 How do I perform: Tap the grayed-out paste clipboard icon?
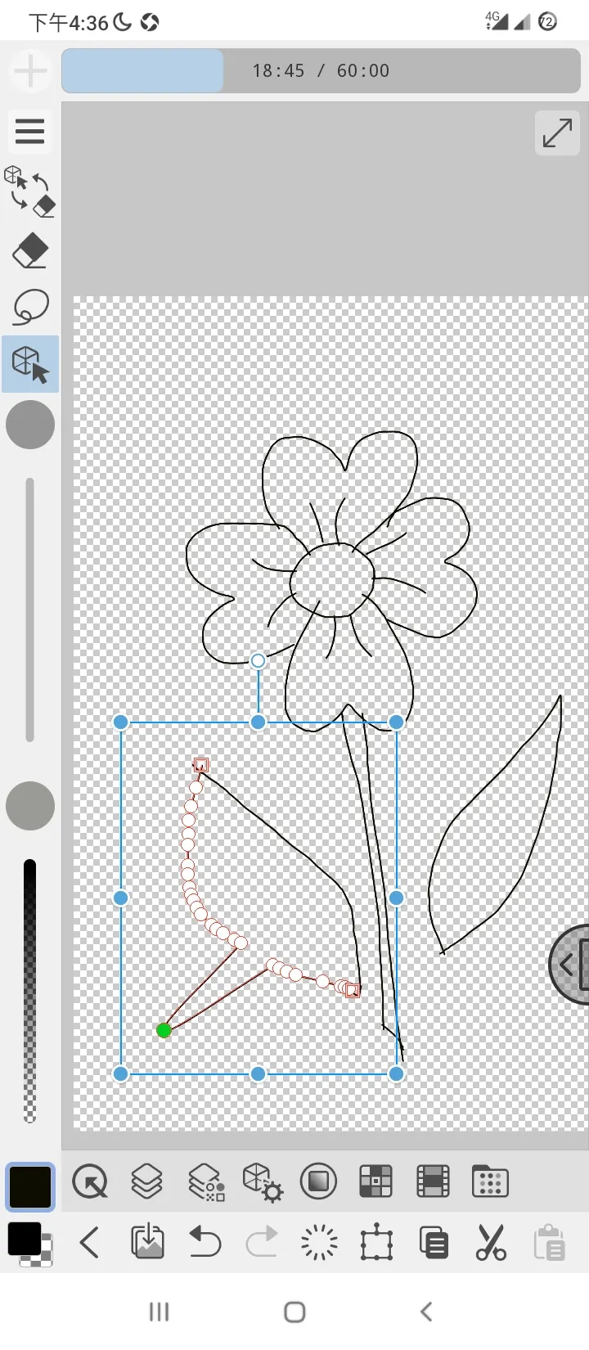[x=549, y=1243]
